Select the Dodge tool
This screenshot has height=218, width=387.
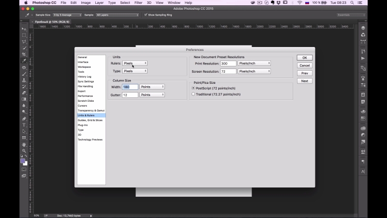[x=24, y=112]
